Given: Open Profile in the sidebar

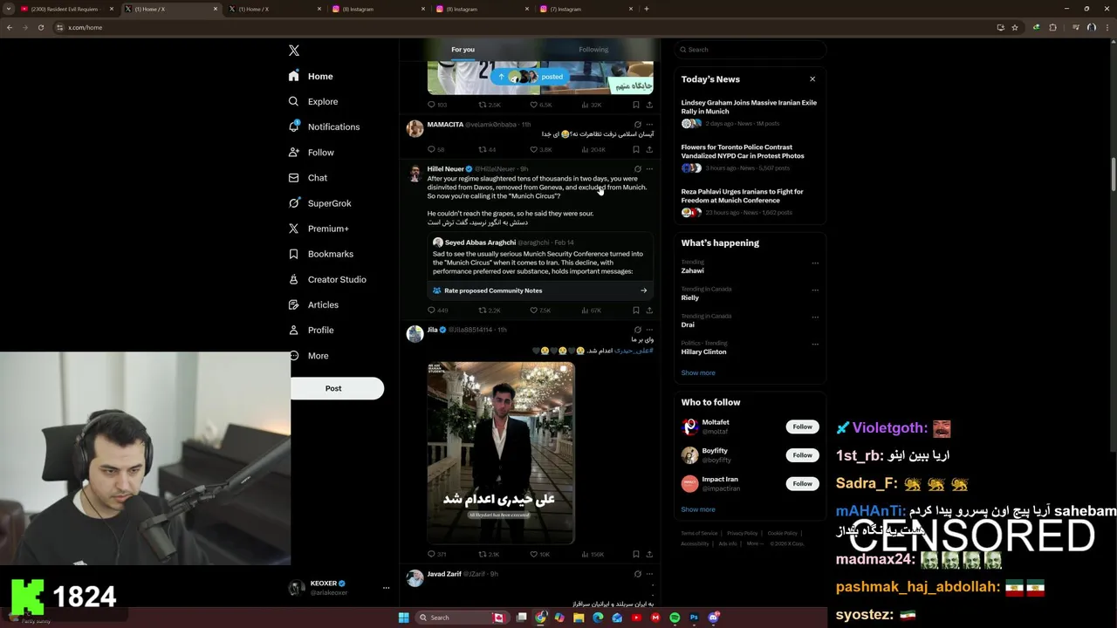Looking at the screenshot, I should point(312,330).
